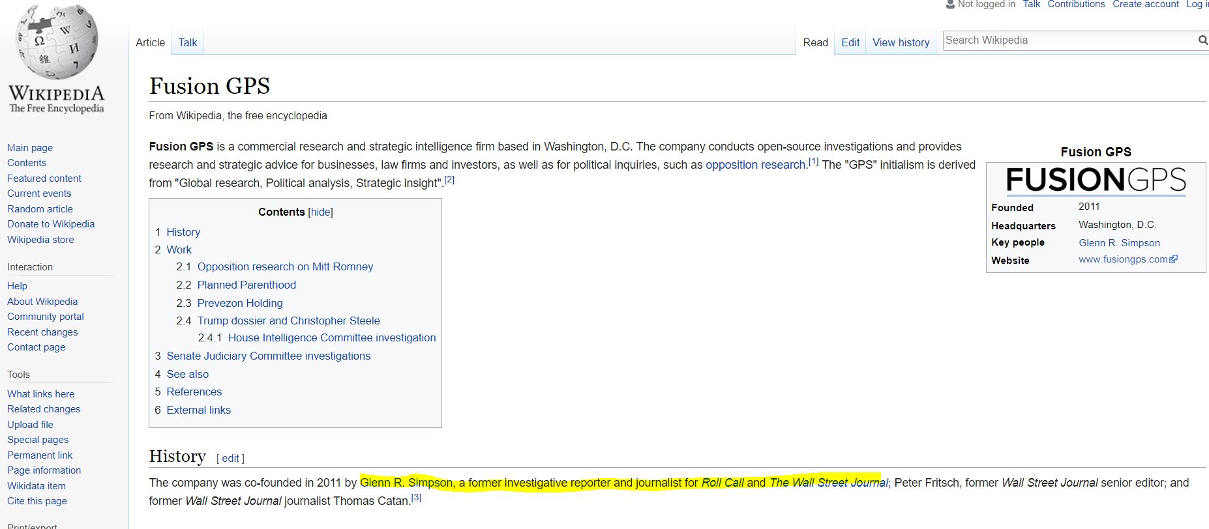Click the Wikipedia globe logo
Viewport: 1209px width, 529px height.
pos(57,42)
